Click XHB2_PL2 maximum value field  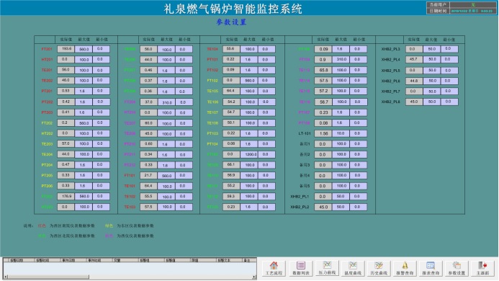pyautogui.click(x=341, y=207)
